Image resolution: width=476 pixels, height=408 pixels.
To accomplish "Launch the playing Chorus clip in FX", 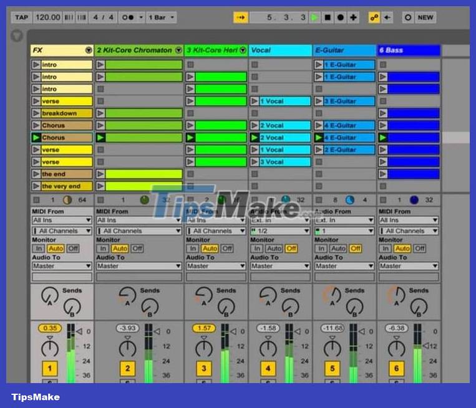I will [36, 137].
